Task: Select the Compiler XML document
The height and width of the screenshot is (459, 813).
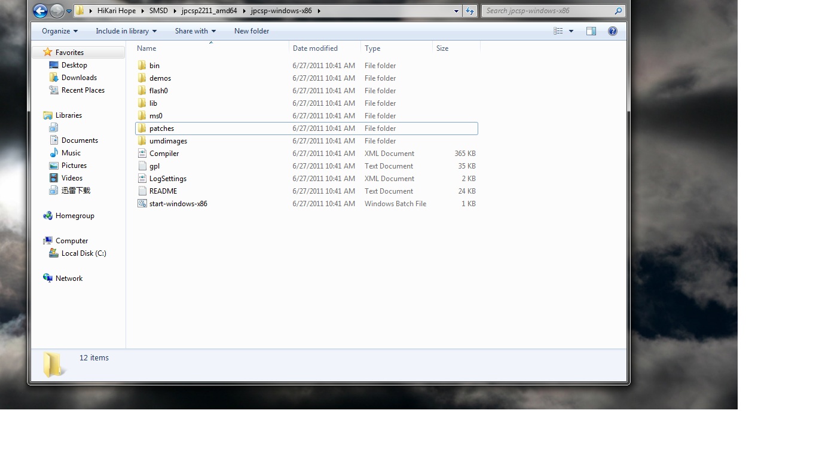Action: (164, 154)
